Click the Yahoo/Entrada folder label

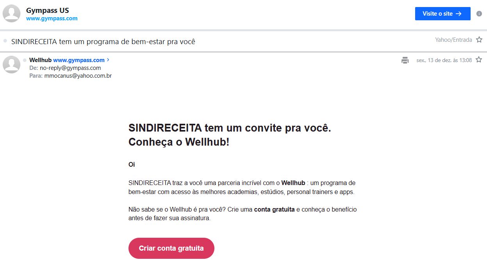tap(453, 40)
